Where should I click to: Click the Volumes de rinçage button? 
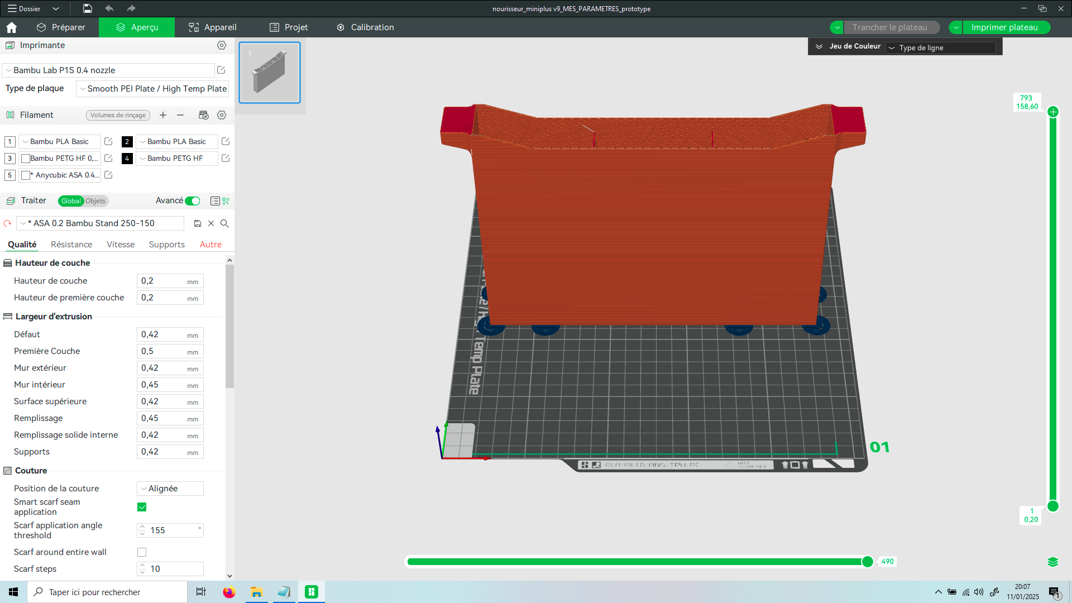[x=118, y=115]
